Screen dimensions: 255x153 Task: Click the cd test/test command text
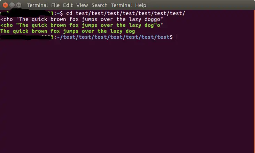[x=125, y=13]
